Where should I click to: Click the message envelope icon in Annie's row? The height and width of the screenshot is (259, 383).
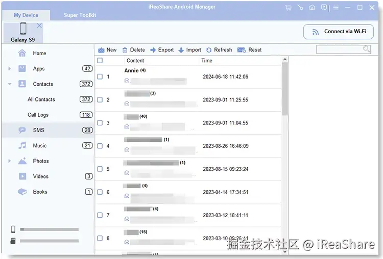pos(127,80)
